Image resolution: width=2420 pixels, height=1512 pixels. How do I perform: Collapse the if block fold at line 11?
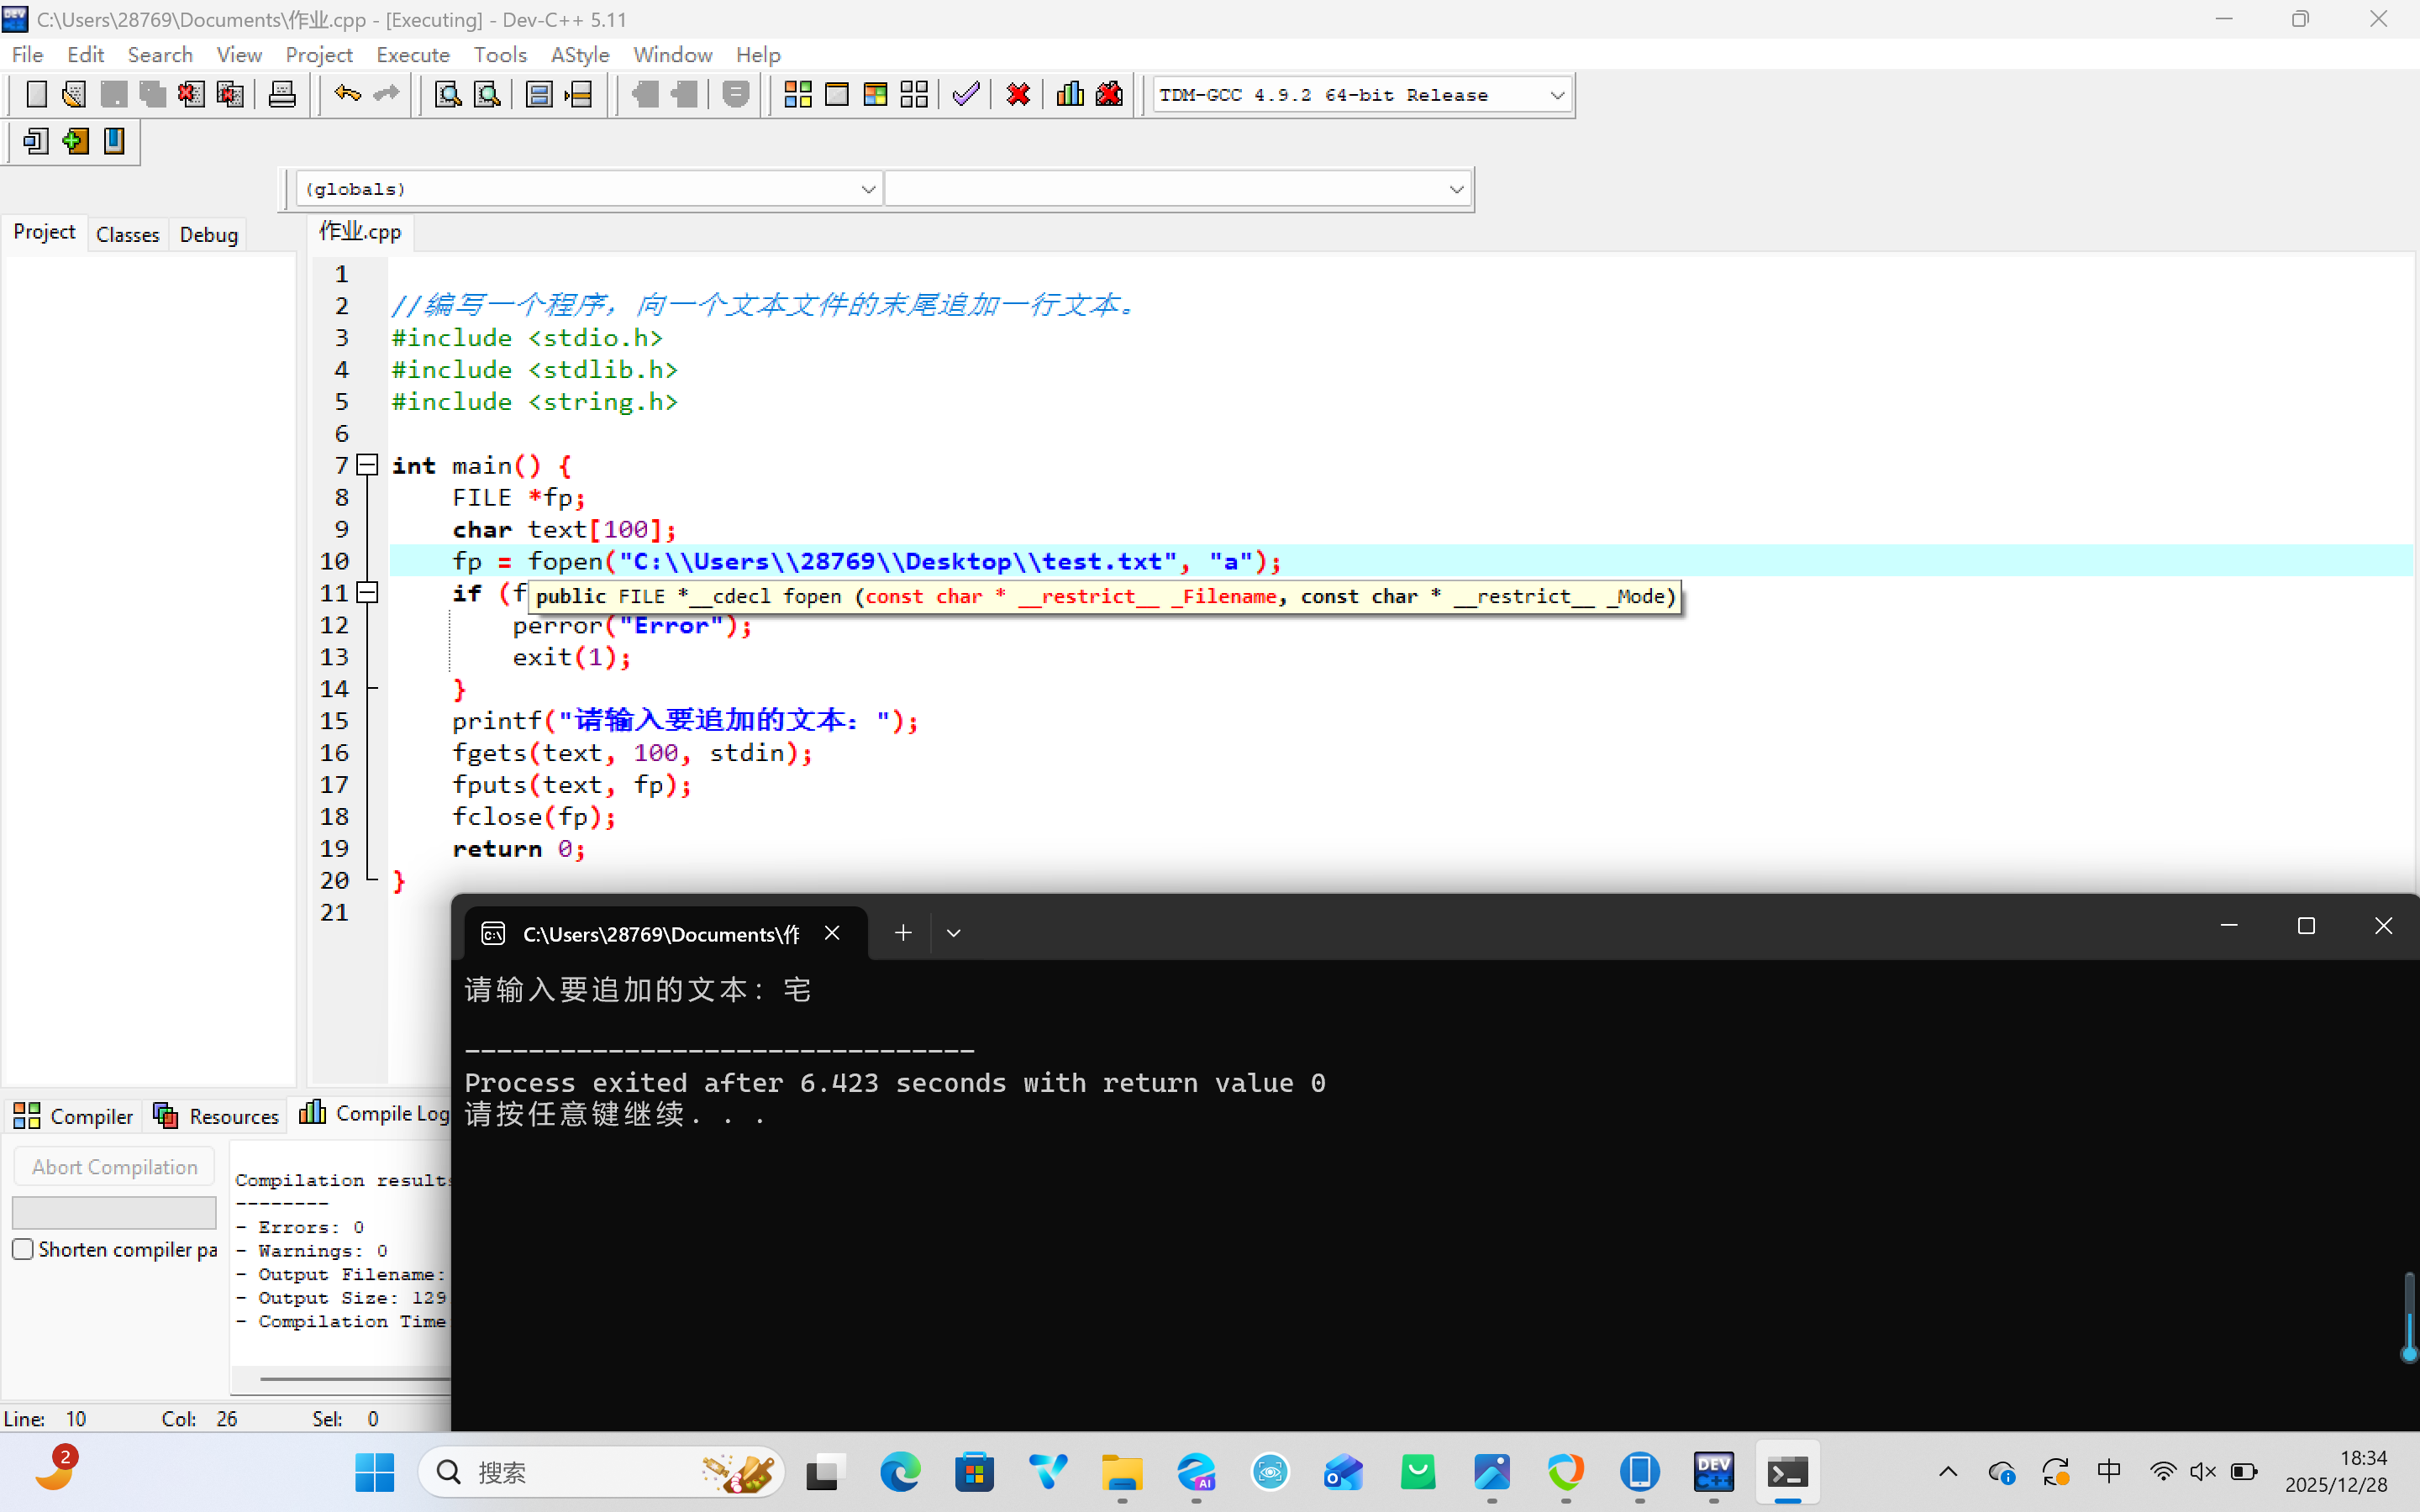tap(368, 593)
